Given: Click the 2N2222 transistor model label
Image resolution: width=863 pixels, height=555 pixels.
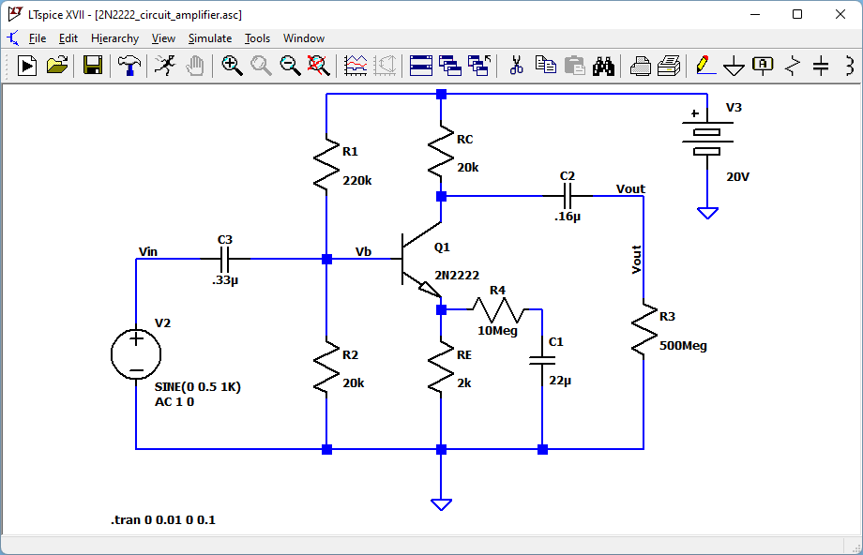Looking at the screenshot, I should pos(457,275).
